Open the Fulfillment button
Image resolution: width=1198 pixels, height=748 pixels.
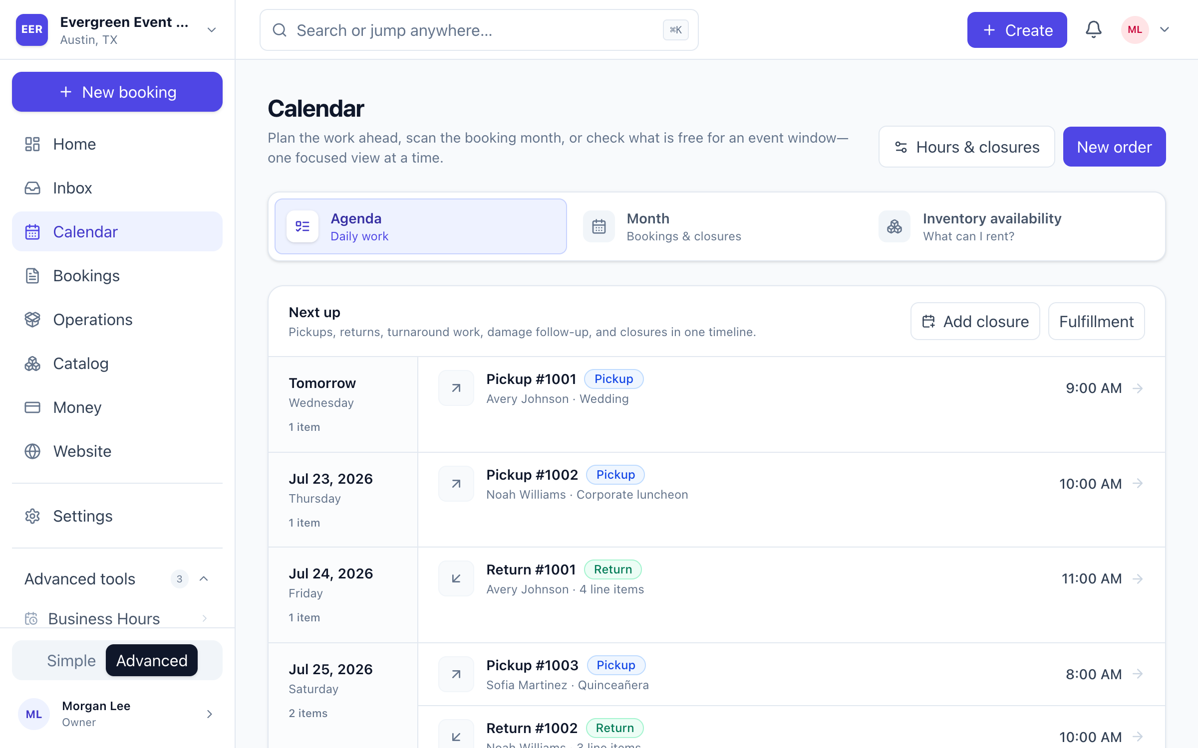[1096, 321]
